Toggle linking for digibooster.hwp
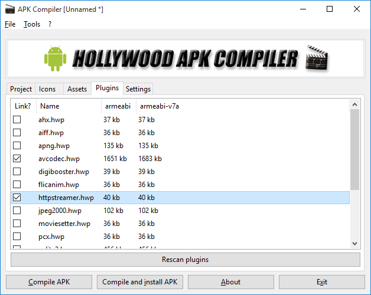The width and height of the screenshot is (371, 295). click(x=17, y=172)
